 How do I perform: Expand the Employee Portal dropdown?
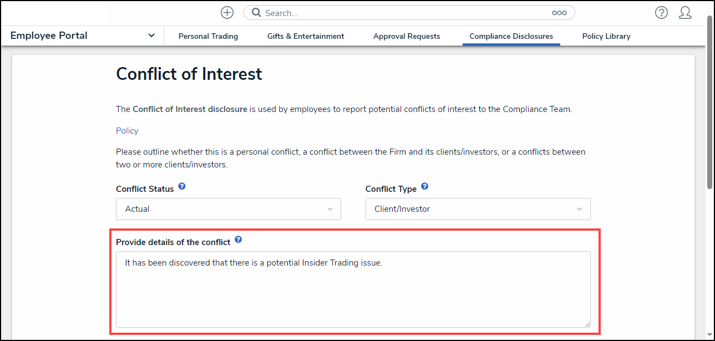pos(151,35)
